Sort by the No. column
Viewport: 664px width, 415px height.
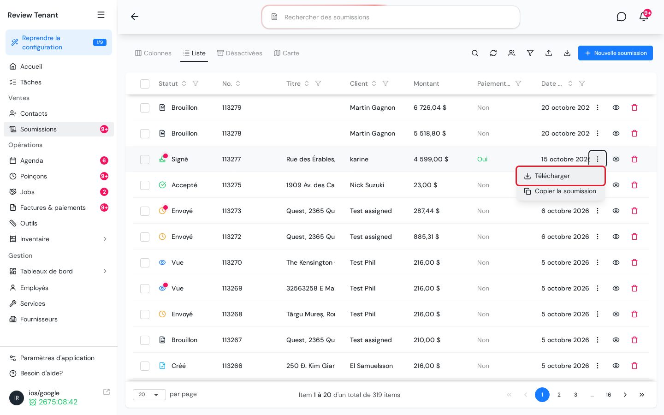238,83
